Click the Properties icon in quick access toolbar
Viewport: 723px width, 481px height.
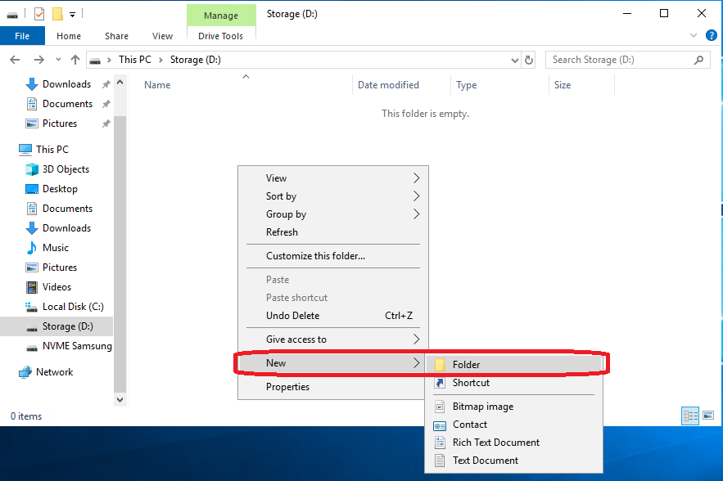(x=39, y=14)
